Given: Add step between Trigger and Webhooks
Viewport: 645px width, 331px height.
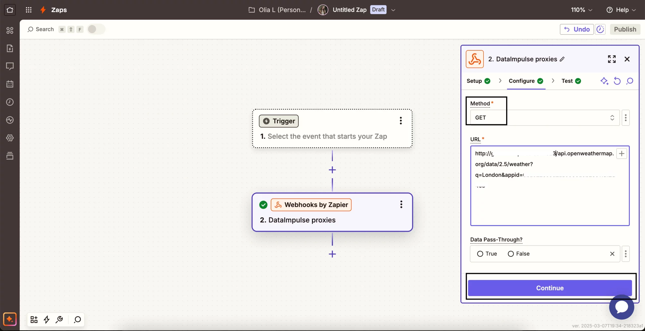Looking at the screenshot, I should pyautogui.click(x=332, y=170).
